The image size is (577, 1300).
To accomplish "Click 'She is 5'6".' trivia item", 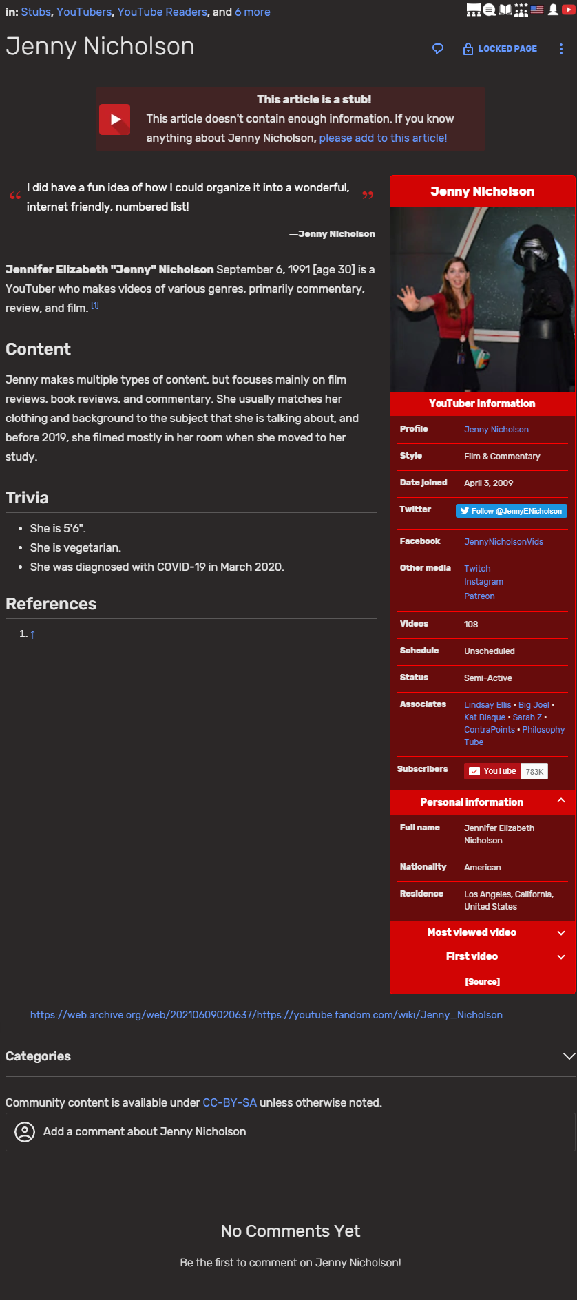I will pyautogui.click(x=59, y=528).
